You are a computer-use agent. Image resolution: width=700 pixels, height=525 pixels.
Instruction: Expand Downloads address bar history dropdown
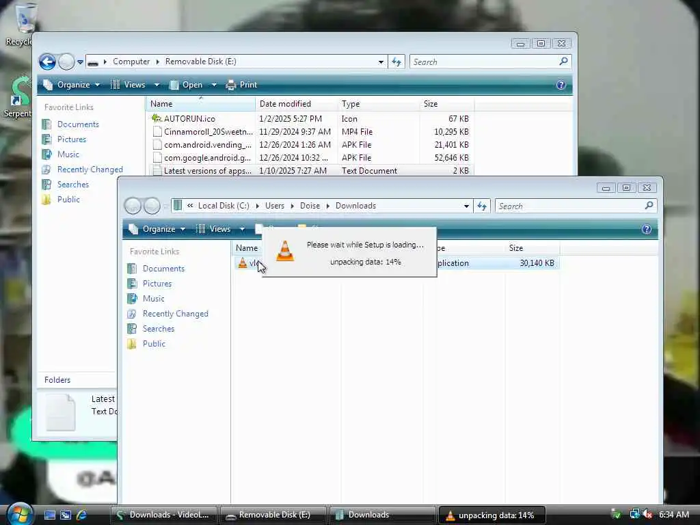click(x=466, y=206)
